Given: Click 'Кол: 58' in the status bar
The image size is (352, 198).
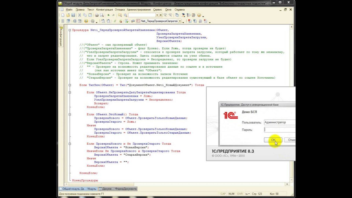Looking at the screenshot, I should (x=274, y=194).
